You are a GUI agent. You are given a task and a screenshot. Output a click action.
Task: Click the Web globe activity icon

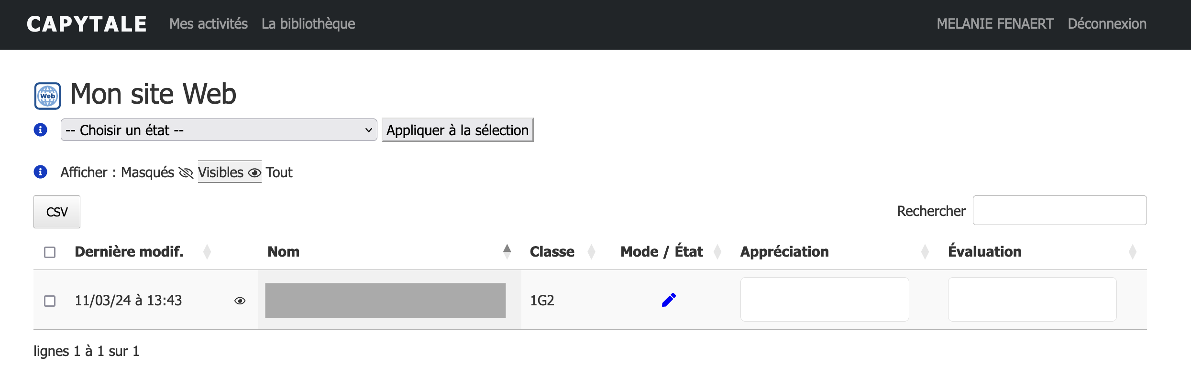tap(47, 96)
